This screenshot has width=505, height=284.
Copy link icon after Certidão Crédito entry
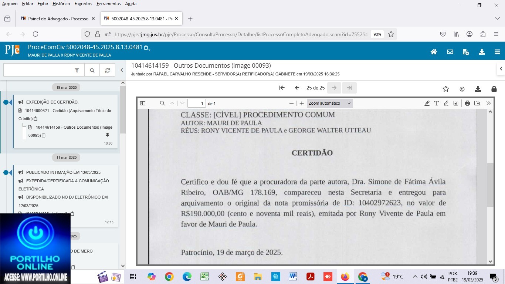[35, 119]
